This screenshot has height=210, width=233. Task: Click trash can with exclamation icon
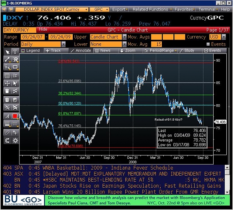(7, 100)
